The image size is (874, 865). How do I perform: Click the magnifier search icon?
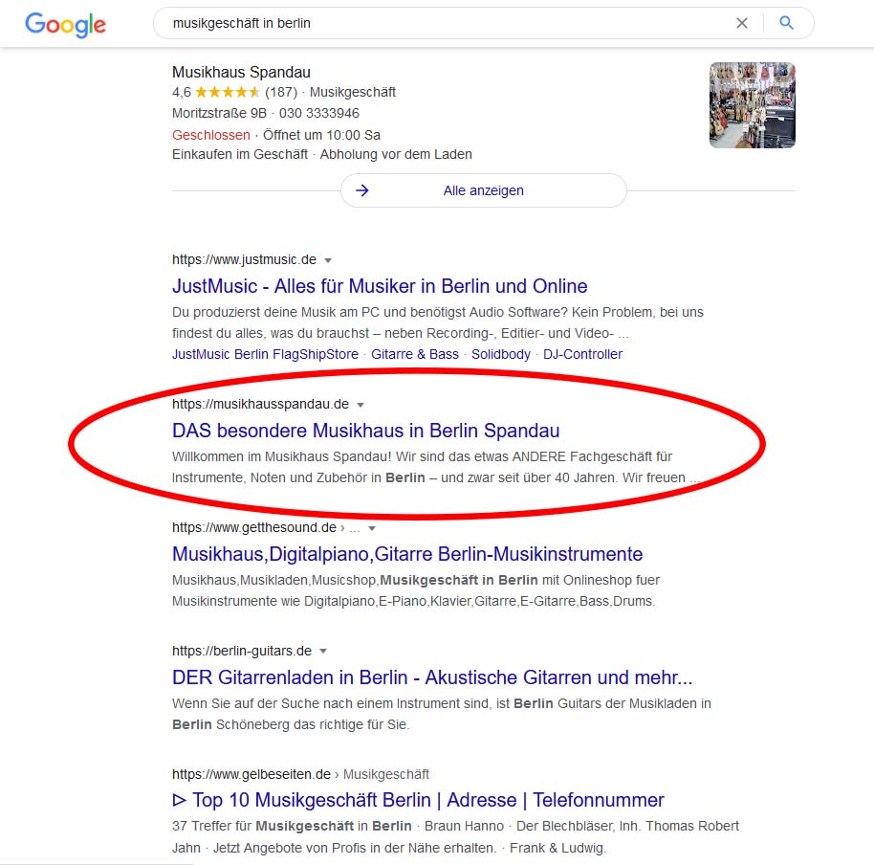[786, 23]
